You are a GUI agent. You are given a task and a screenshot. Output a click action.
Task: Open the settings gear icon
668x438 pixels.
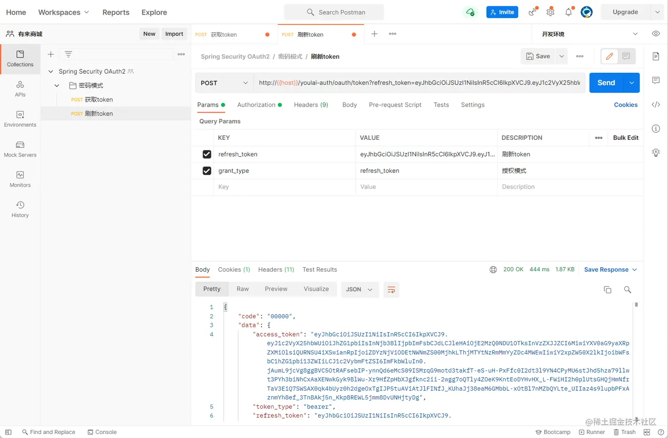(550, 12)
